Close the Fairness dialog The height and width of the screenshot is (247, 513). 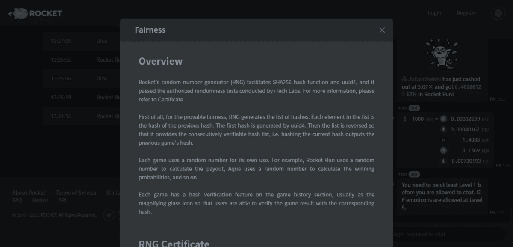382,30
